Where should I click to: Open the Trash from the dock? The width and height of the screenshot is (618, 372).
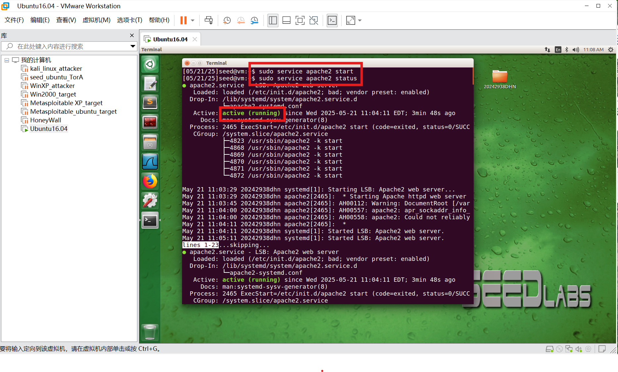pos(150,332)
